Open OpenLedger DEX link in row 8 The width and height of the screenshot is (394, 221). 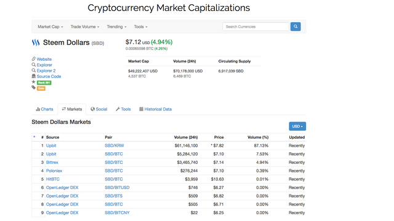tap(62, 204)
